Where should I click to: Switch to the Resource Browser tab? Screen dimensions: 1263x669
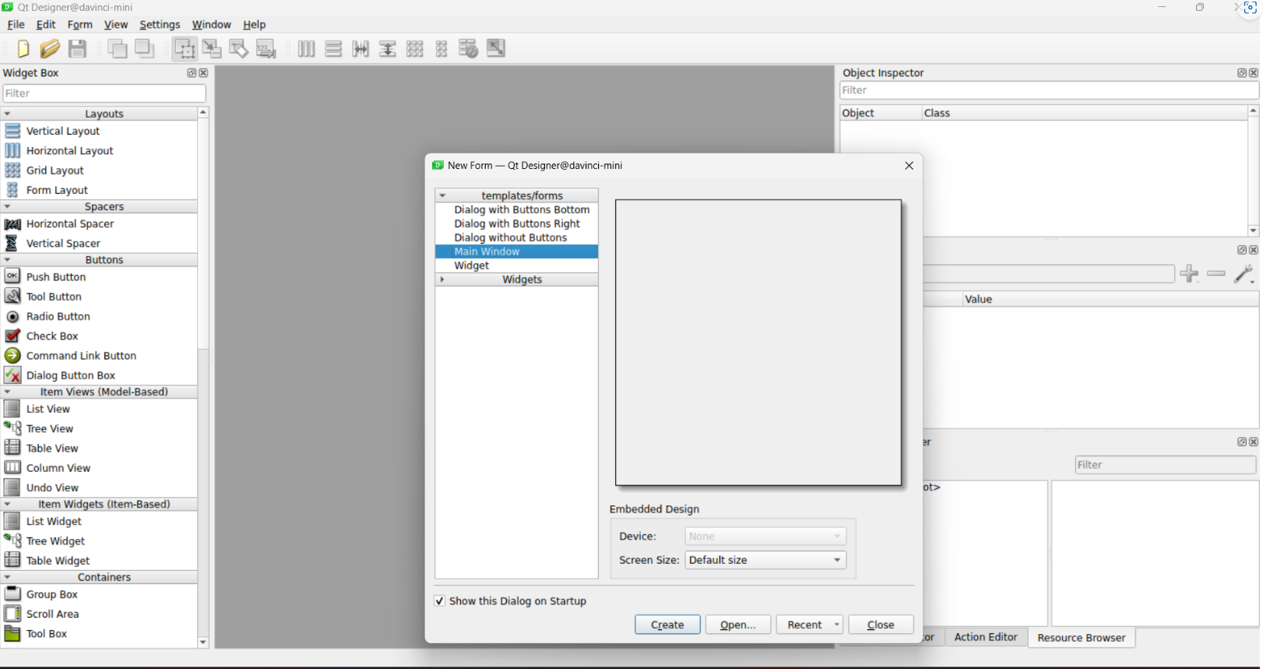tap(1081, 638)
